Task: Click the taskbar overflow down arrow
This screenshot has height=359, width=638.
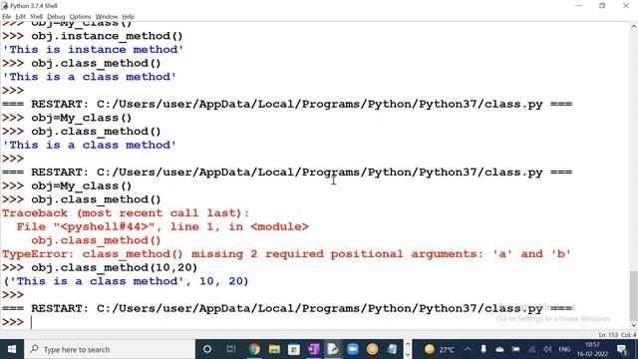Action: point(407,354)
